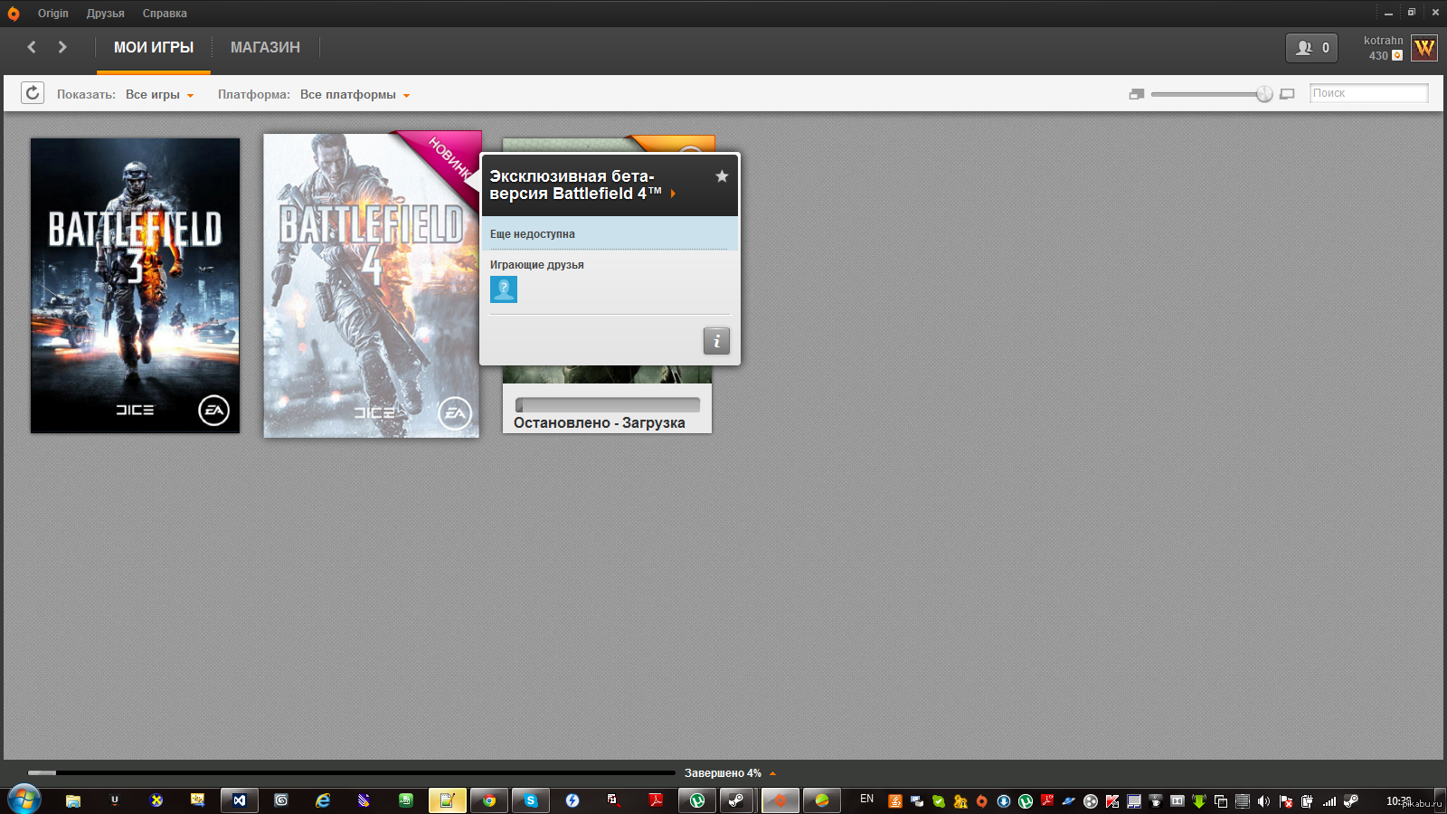Click the small tiles size icon
The image size is (1447, 814).
[1137, 94]
